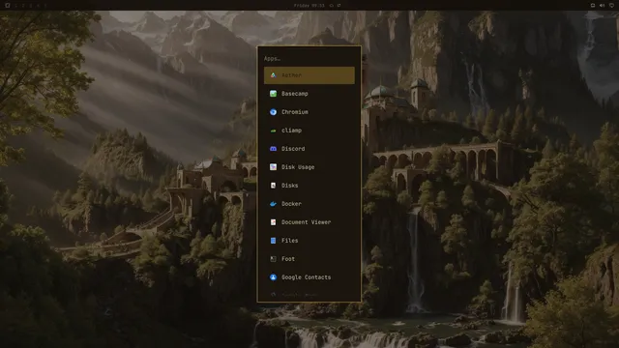Select the Files entry label
This screenshot has width=619, height=348.
tap(290, 241)
